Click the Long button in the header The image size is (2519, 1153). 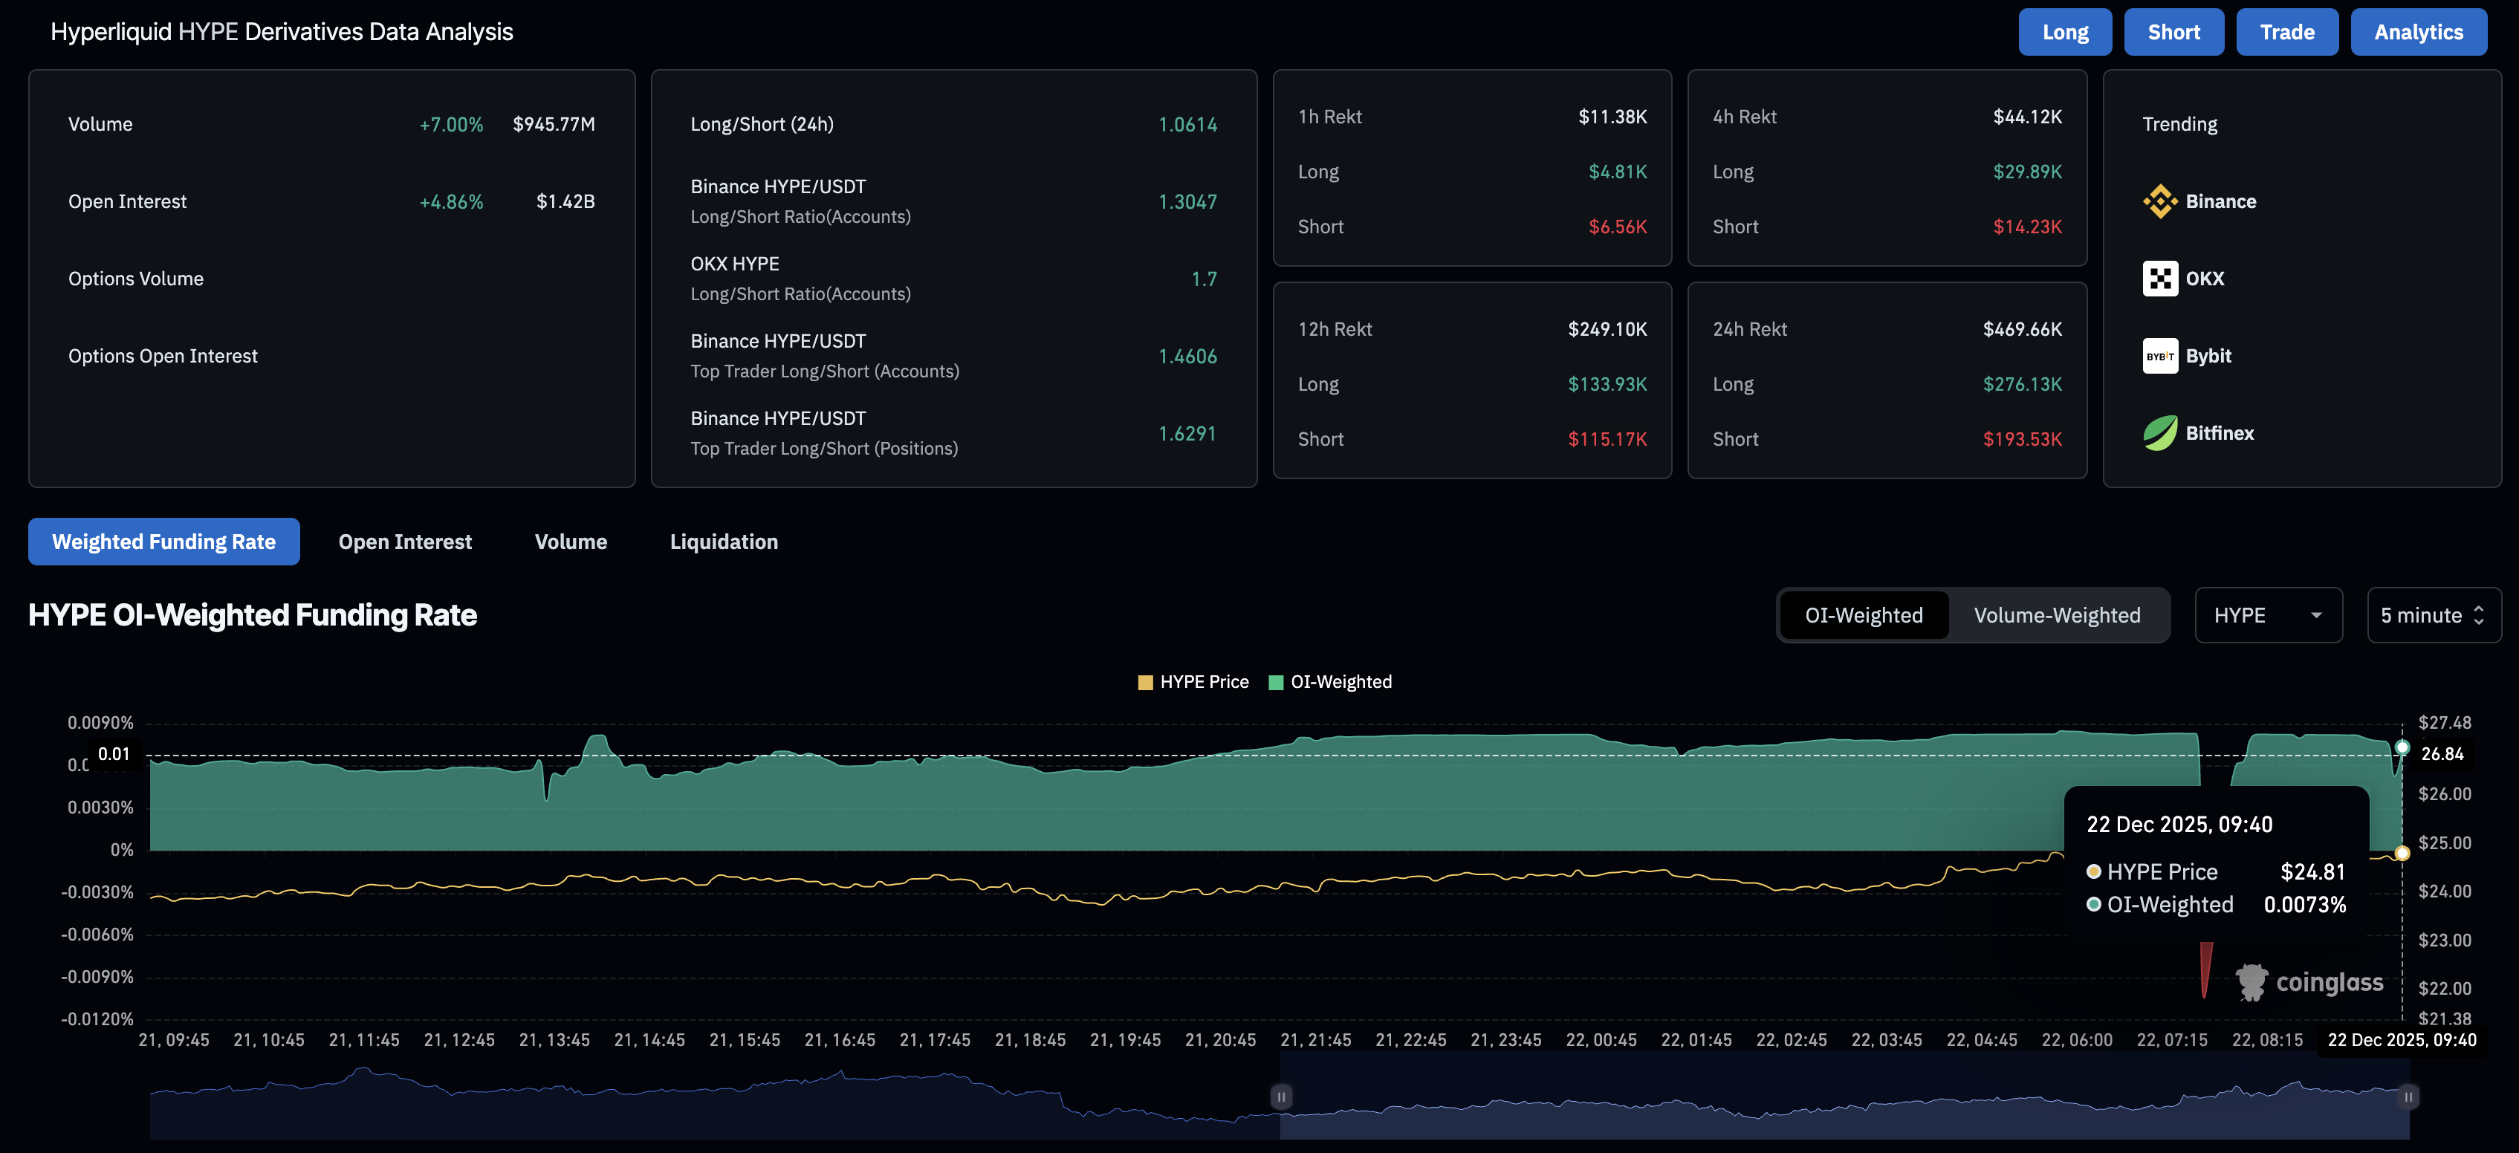coord(2065,31)
